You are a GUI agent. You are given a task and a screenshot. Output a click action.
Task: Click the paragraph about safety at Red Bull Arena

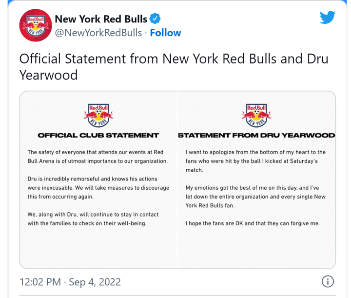(97, 157)
